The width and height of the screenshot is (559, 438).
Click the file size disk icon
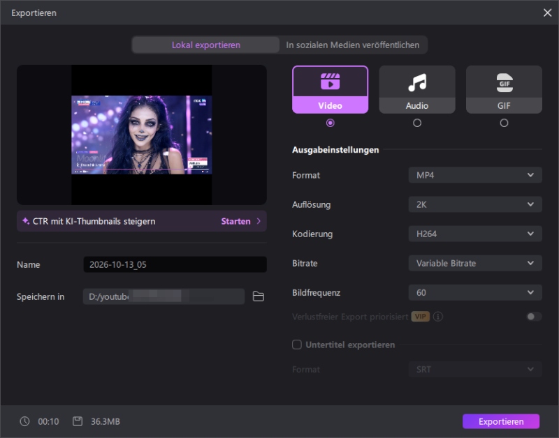point(78,421)
